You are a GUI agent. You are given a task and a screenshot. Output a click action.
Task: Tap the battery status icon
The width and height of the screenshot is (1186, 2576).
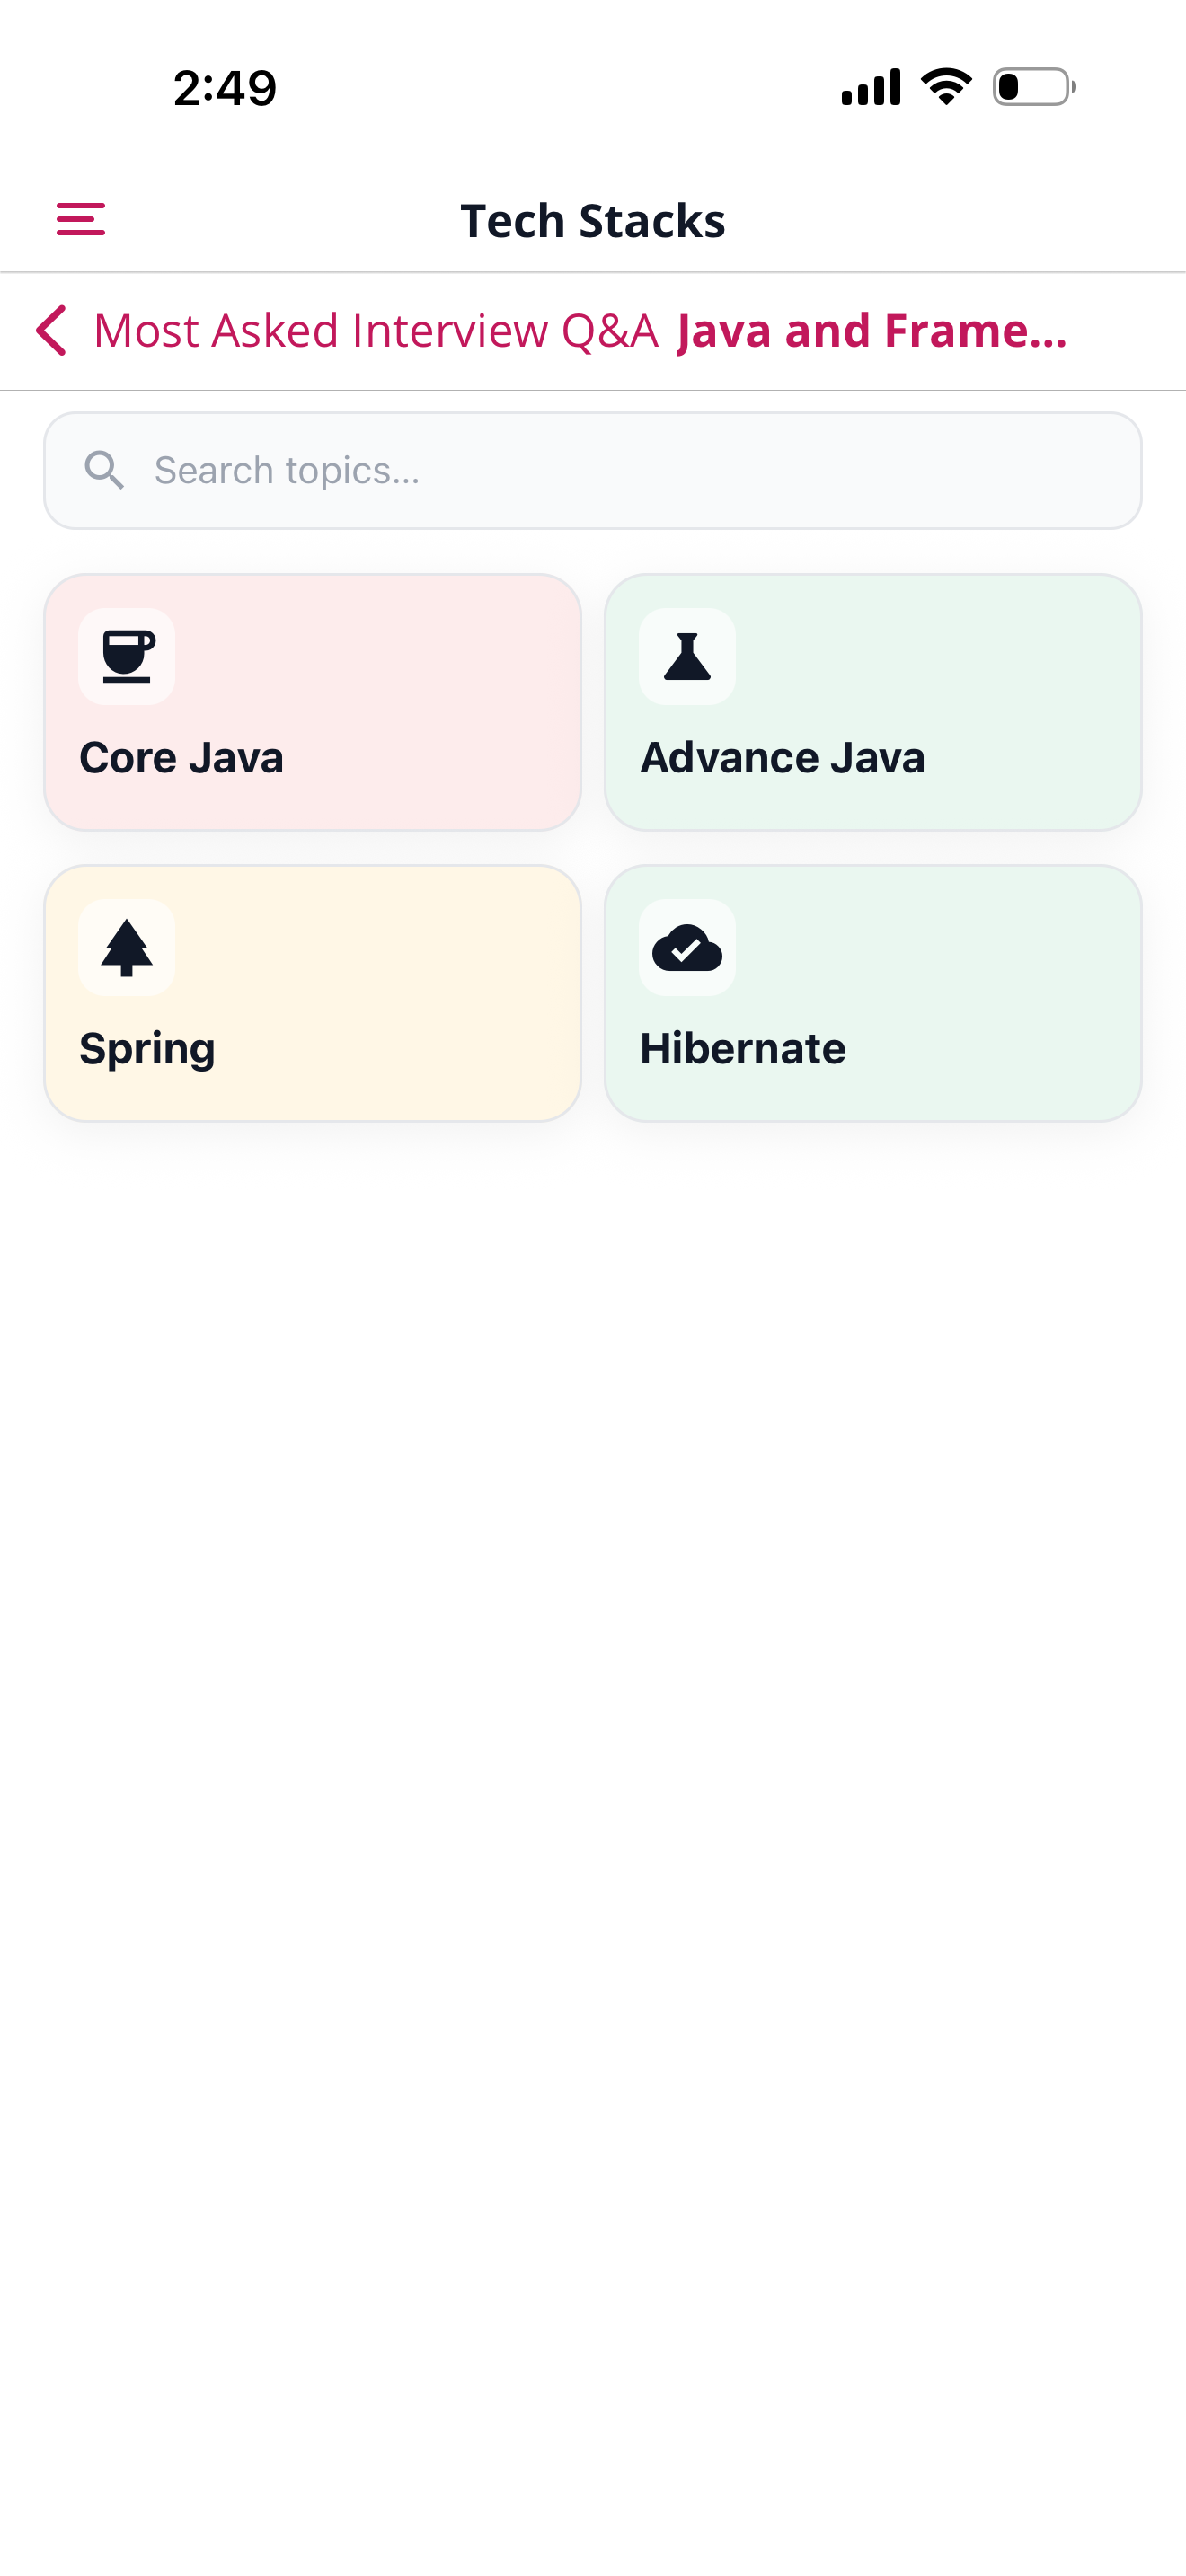click(x=1034, y=87)
